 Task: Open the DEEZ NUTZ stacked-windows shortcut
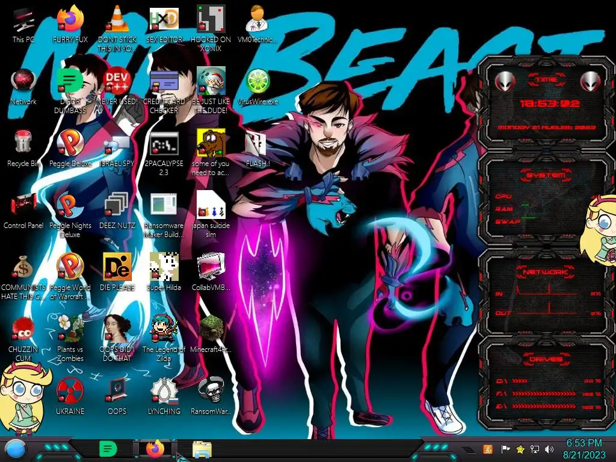(x=117, y=211)
